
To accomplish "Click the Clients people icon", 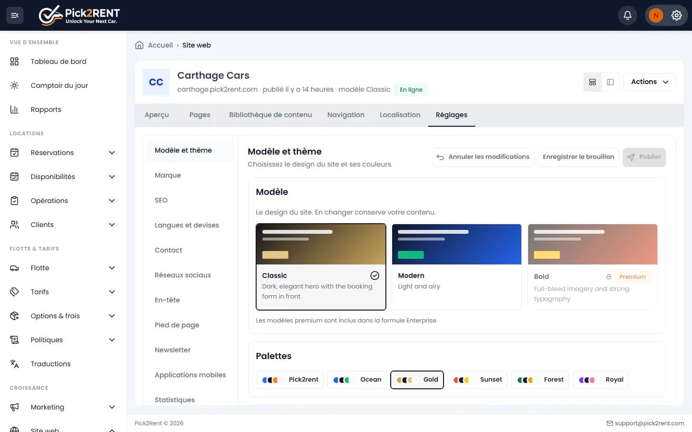I will 14,225.
